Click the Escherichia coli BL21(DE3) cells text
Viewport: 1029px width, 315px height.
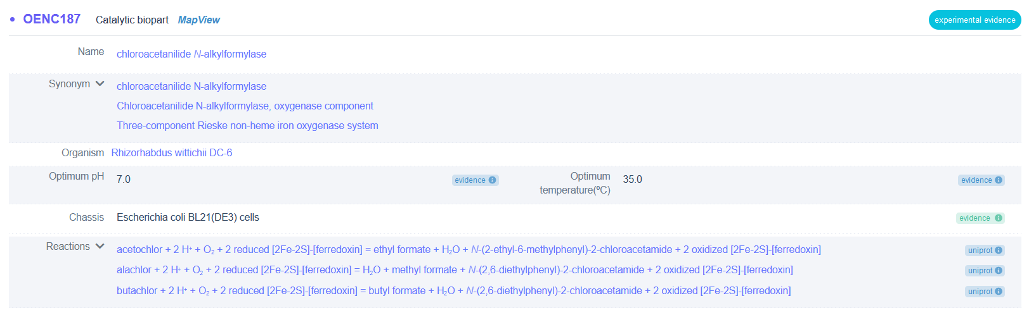(x=188, y=217)
